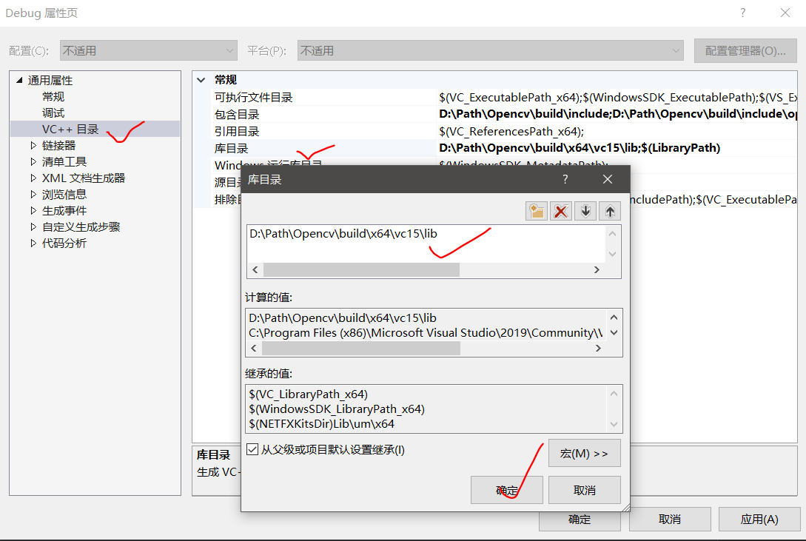
Task: Delete selected line with red X icon
Action: pyautogui.click(x=561, y=211)
